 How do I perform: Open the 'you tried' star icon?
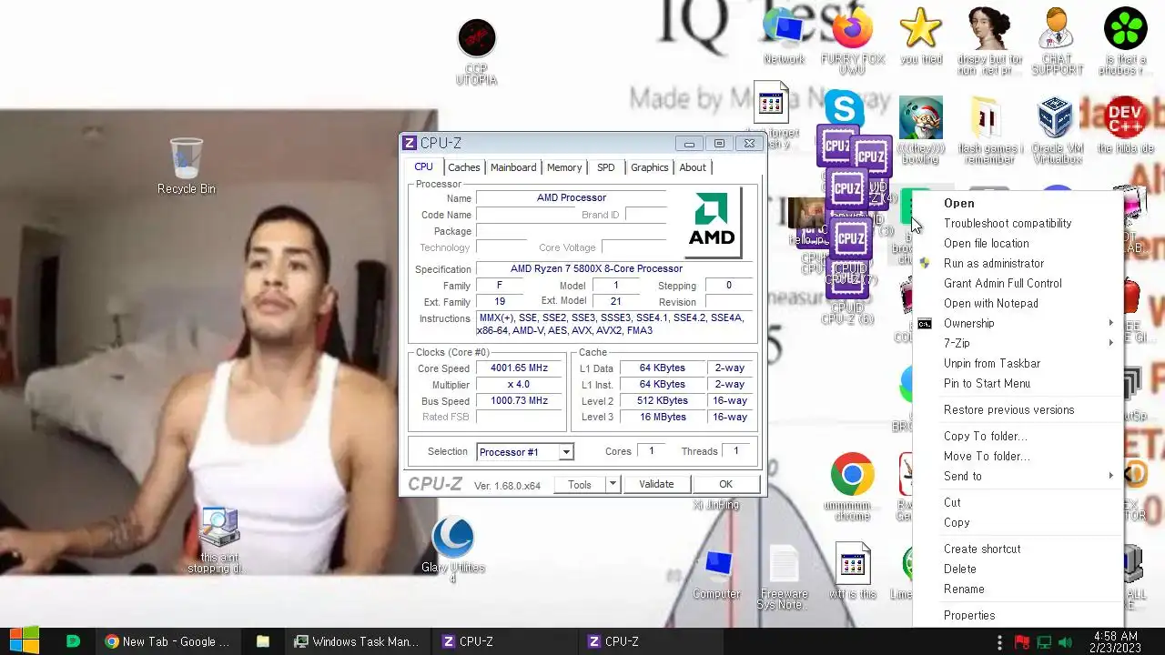[921, 36]
